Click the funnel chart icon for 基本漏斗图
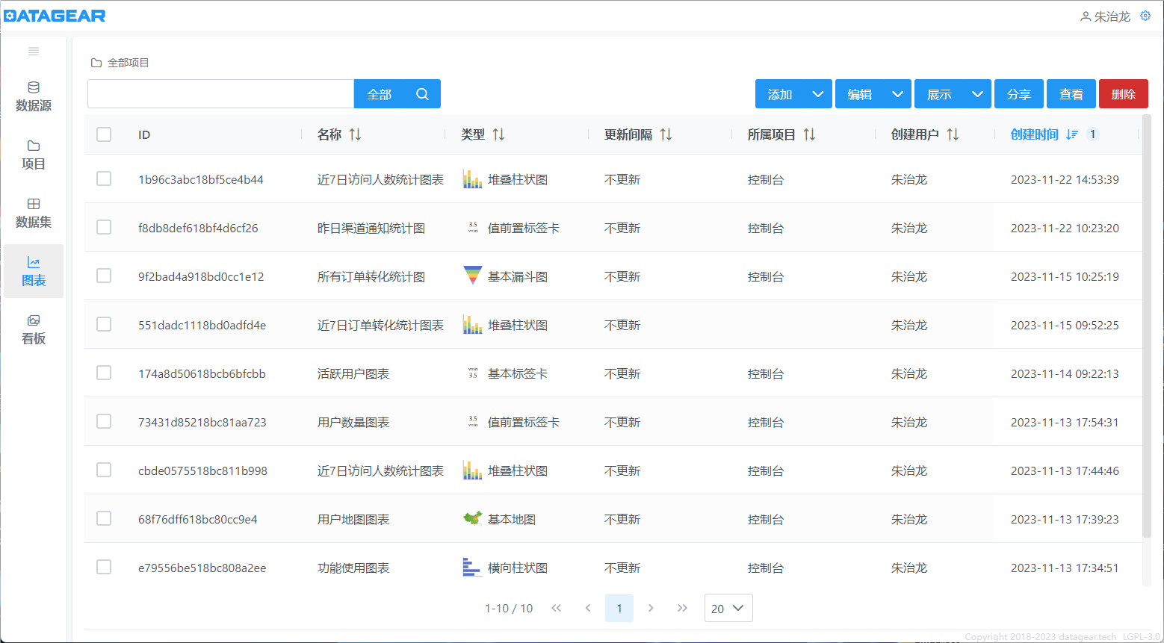This screenshot has width=1164, height=643. pos(472,276)
